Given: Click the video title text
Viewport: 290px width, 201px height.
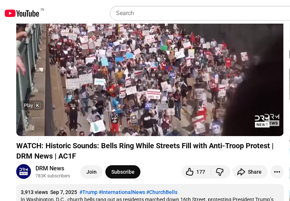Looking at the screenshot, I should click(145, 151).
